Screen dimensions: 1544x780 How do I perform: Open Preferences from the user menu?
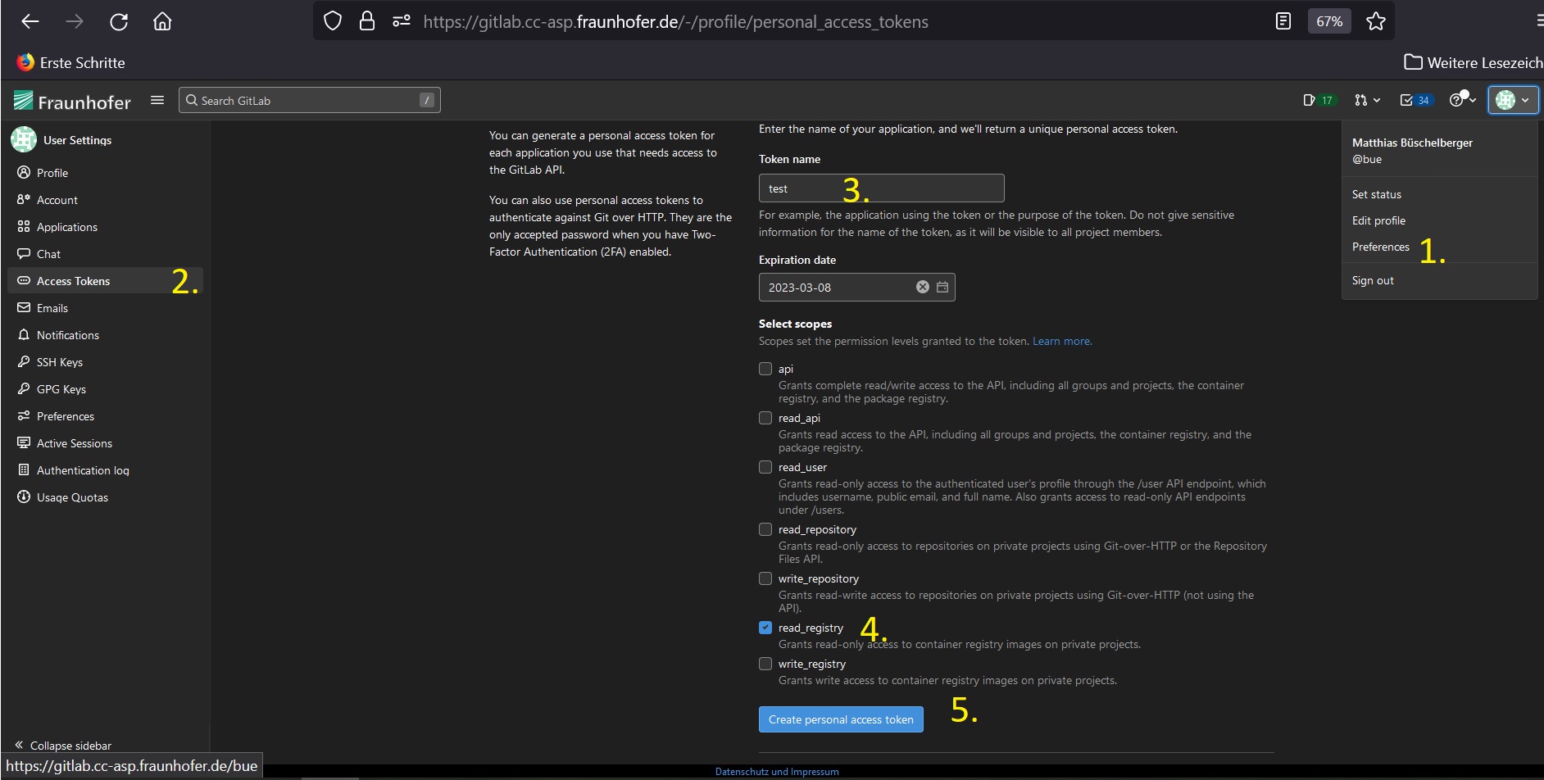[x=1381, y=247]
